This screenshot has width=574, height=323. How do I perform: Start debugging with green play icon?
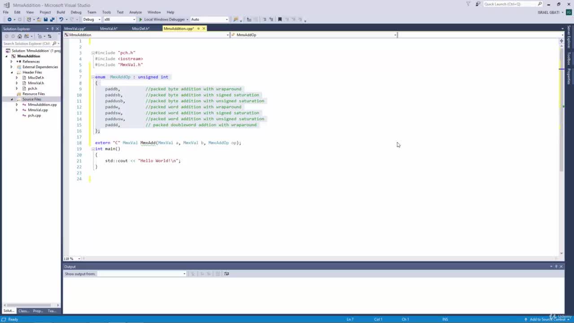(140, 19)
